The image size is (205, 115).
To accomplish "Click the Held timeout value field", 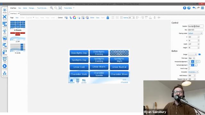I will pyautogui.click(x=191, y=75).
